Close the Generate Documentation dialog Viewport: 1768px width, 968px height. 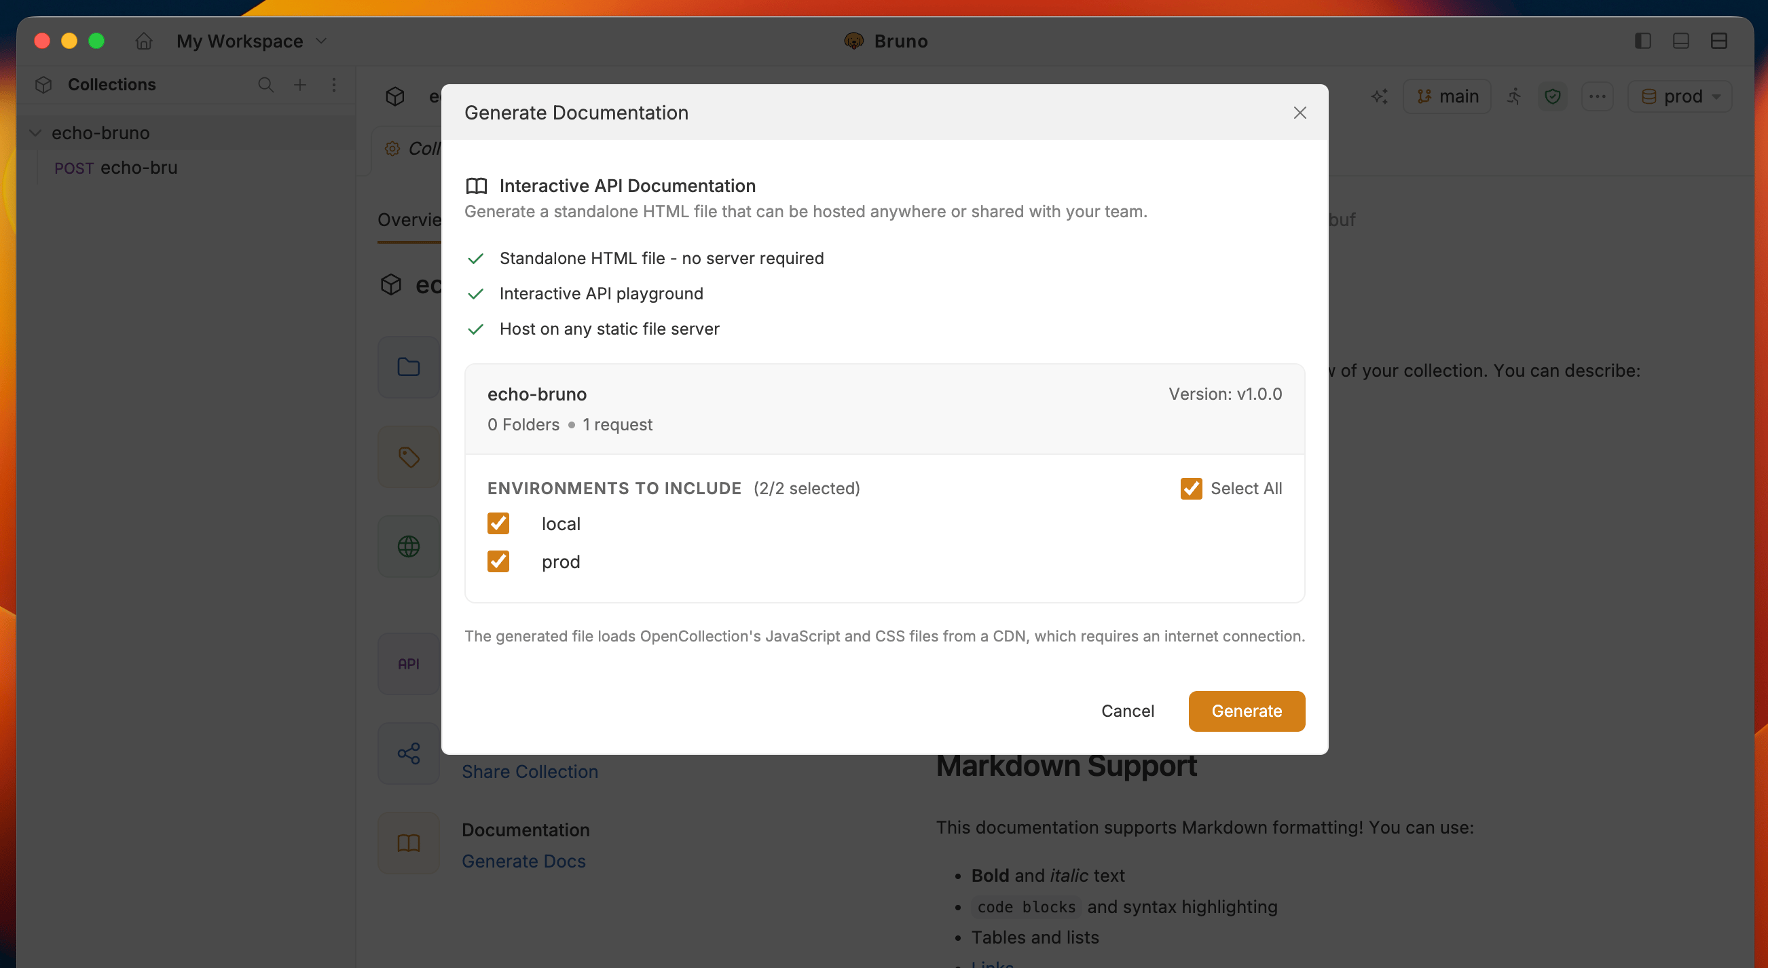point(1300,113)
